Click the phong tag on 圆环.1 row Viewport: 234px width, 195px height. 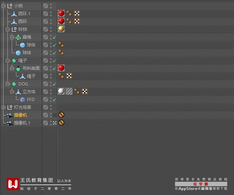click(x=69, y=13)
